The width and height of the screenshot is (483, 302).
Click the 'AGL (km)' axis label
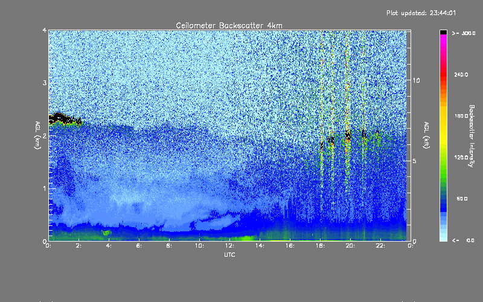(x=37, y=135)
